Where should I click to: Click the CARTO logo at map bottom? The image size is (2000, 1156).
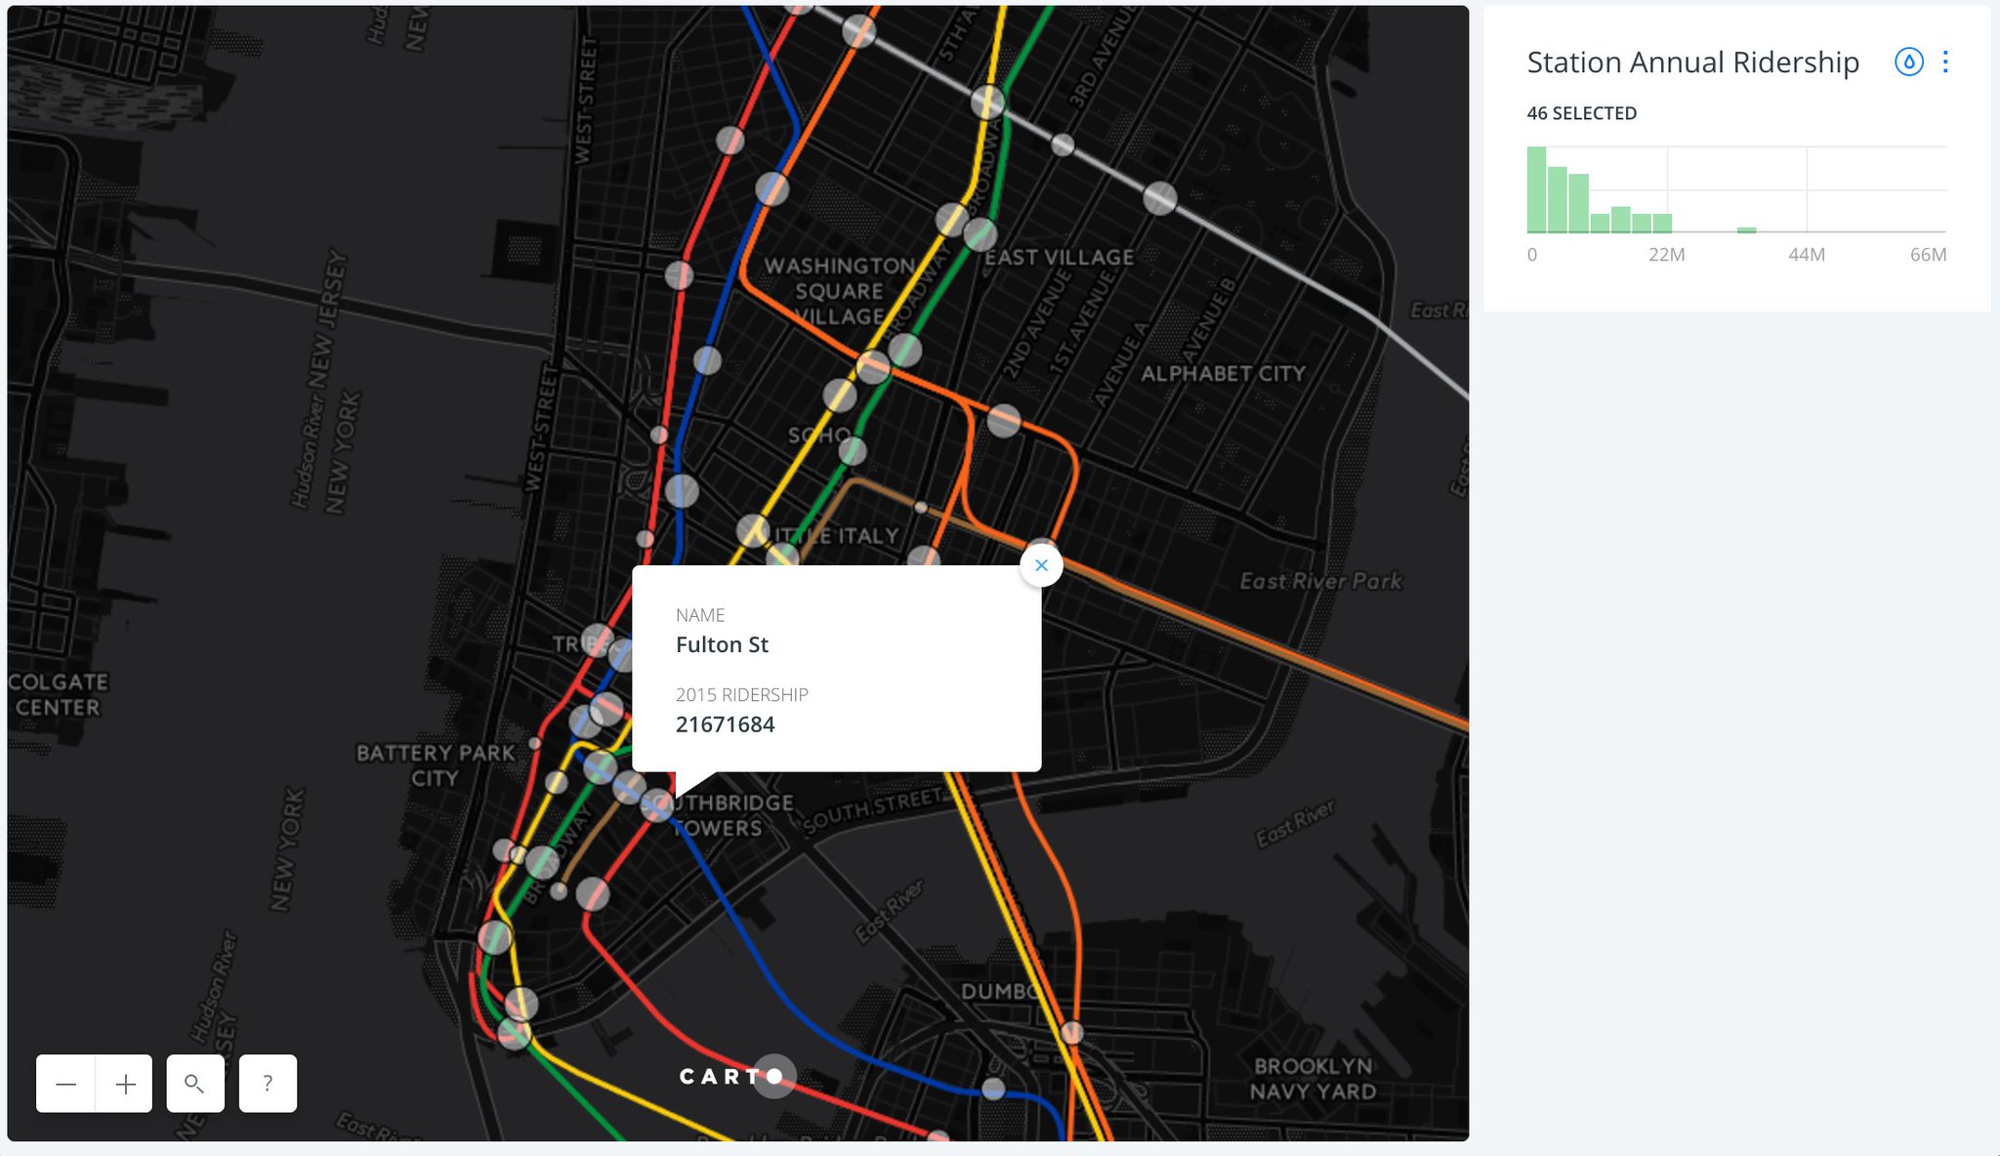(x=731, y=1077)
